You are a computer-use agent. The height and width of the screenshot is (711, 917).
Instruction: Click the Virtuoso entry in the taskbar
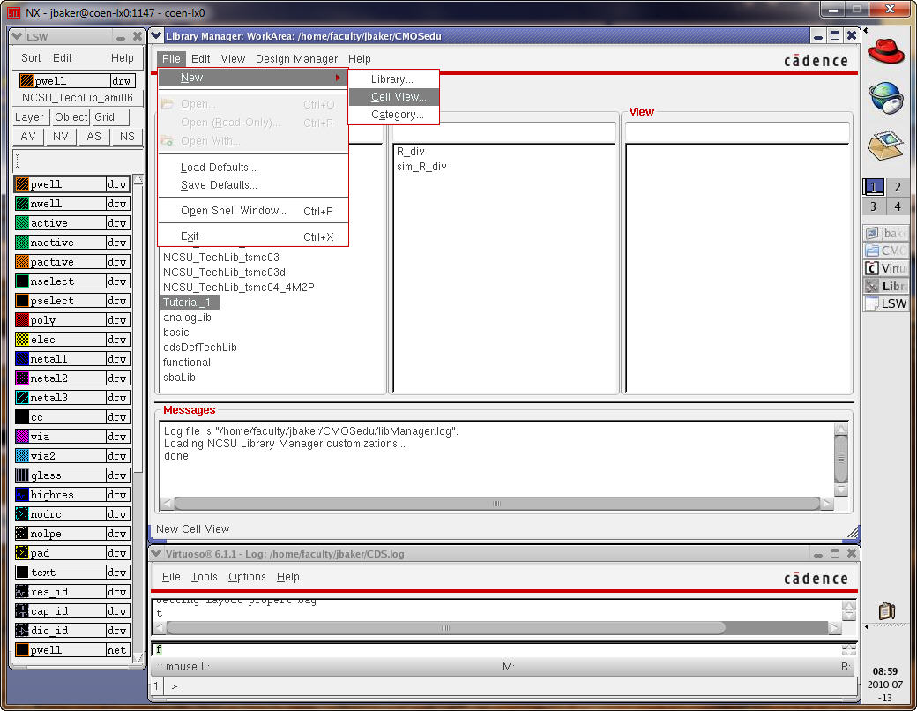(885, 268)
